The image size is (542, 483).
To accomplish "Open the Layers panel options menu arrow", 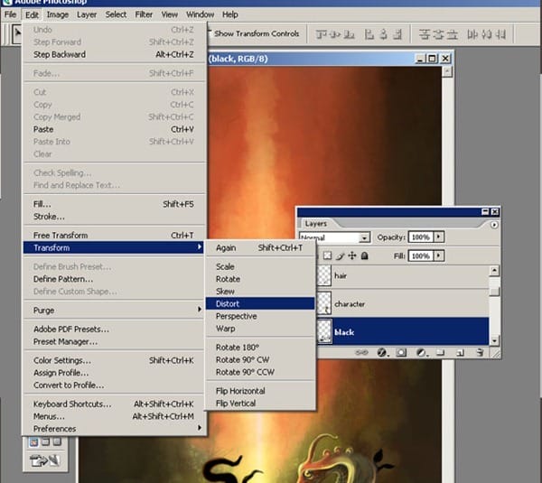I will [494, 224].
